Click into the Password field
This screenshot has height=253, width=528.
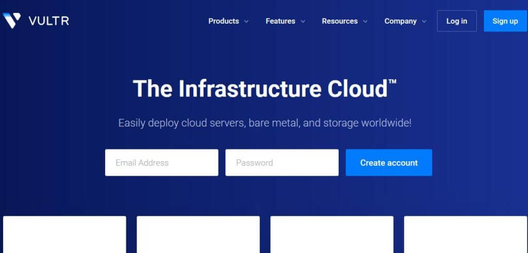(x=282, y=163)
